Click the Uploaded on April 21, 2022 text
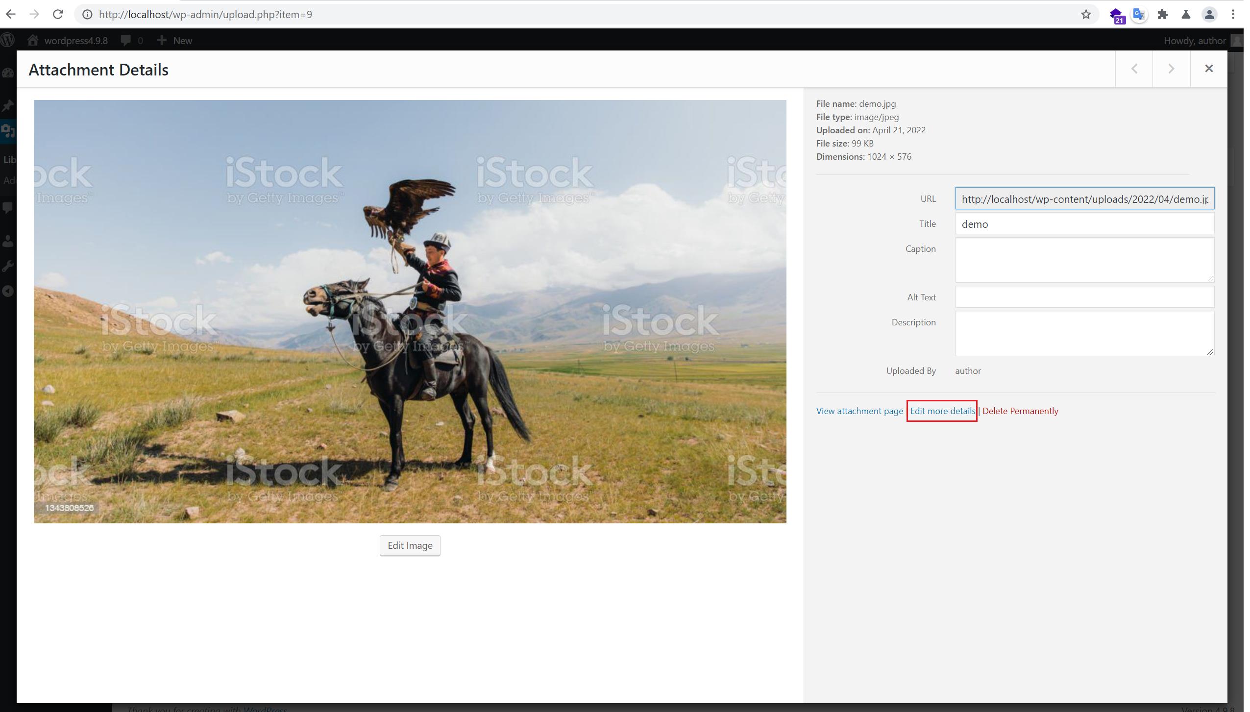1250x712 pixels. coord(871,130)
